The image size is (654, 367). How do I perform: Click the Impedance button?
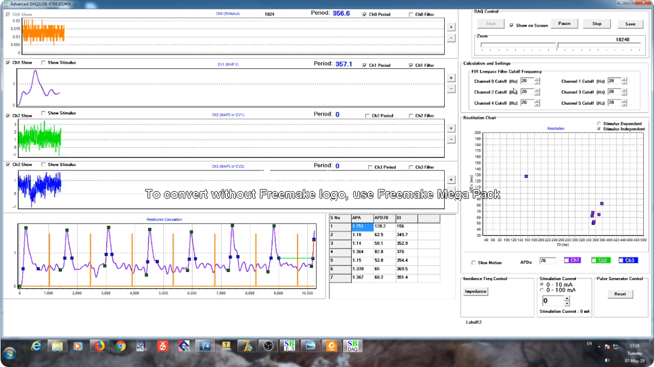[476, 292]
